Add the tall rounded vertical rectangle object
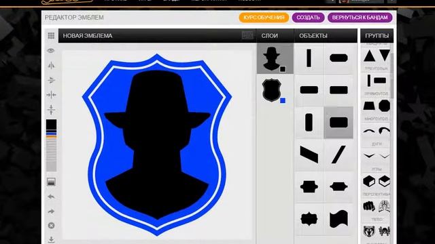Screen dimensions: 435x244 click(x=309, y=122)
